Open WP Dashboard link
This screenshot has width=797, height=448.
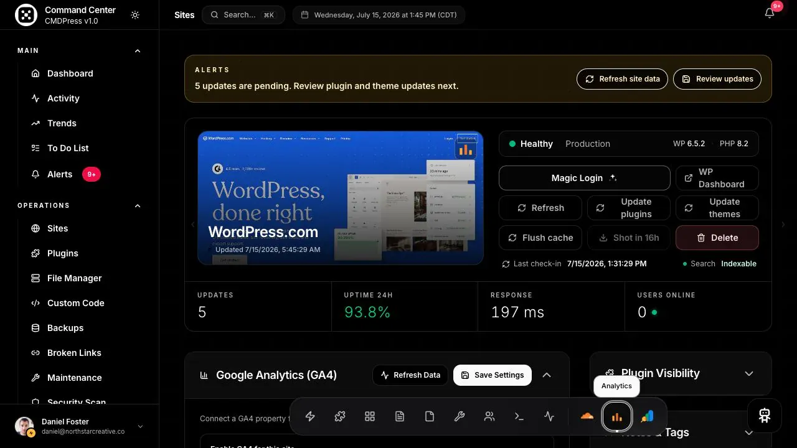717,178
